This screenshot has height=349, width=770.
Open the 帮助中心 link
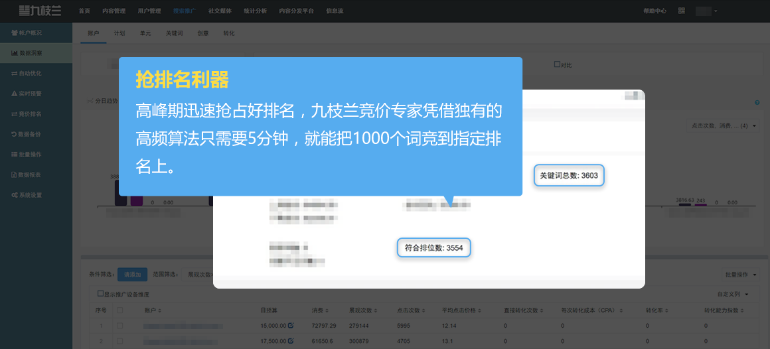pyautogui.click(x=654, y=11)
